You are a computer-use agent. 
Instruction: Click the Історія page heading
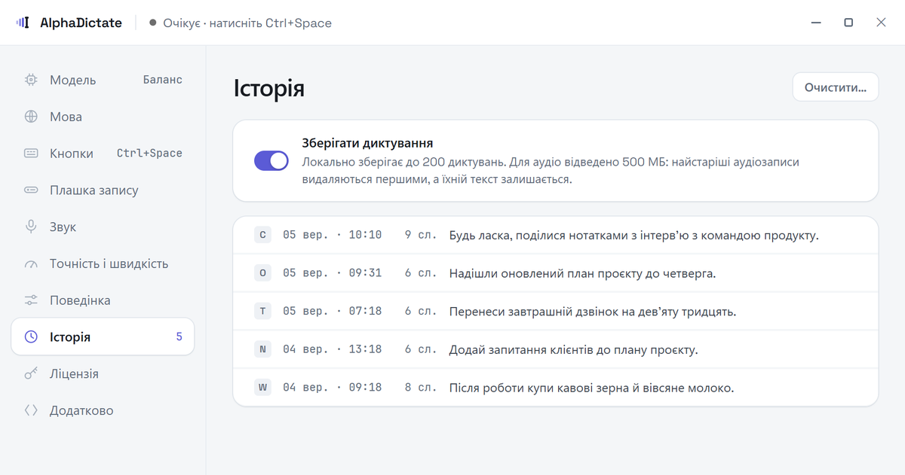[x=268, y=88]
